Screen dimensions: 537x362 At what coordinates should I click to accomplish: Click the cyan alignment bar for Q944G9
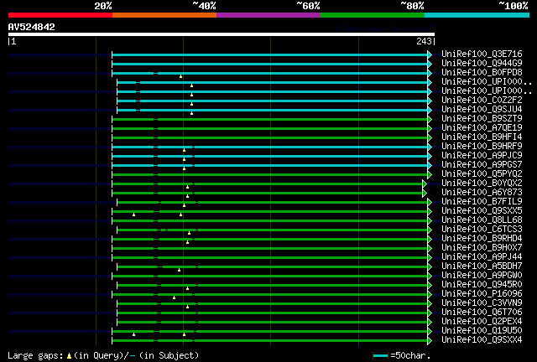(270, 64)
